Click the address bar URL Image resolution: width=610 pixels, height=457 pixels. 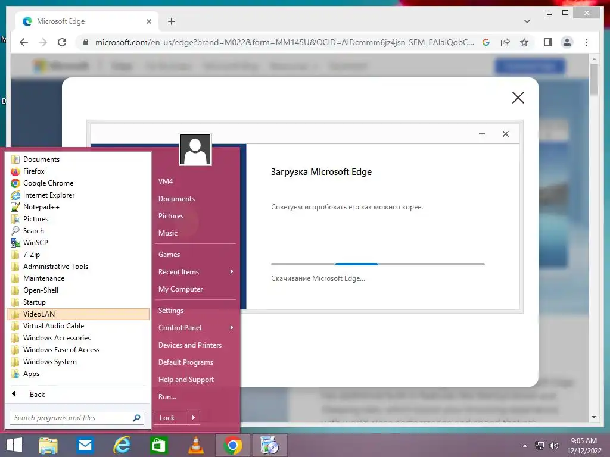[284, 42]
